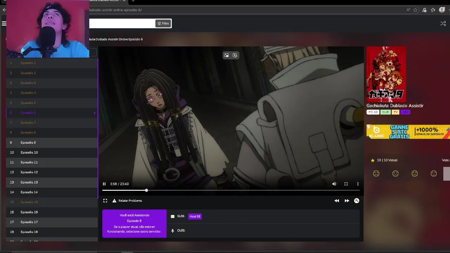This screenshot has width=450, height=253.
Task: Click the round playlist icon below the player
Action: pyautogui.click(x=356, y=201)
